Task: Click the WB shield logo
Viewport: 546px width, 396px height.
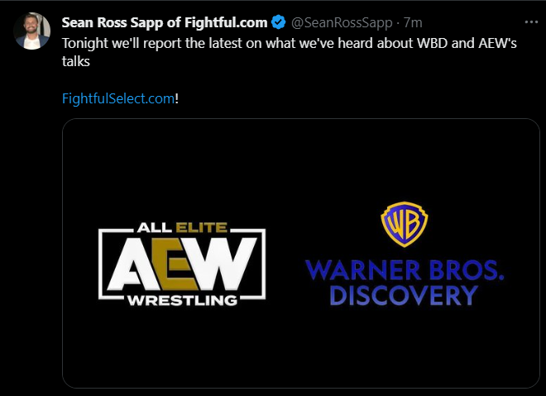Action: pyautogui.click(x=405, y=224)
